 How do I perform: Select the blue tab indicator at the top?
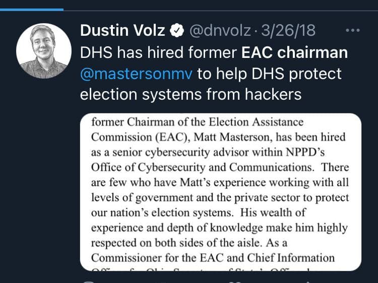click(32, 9)
